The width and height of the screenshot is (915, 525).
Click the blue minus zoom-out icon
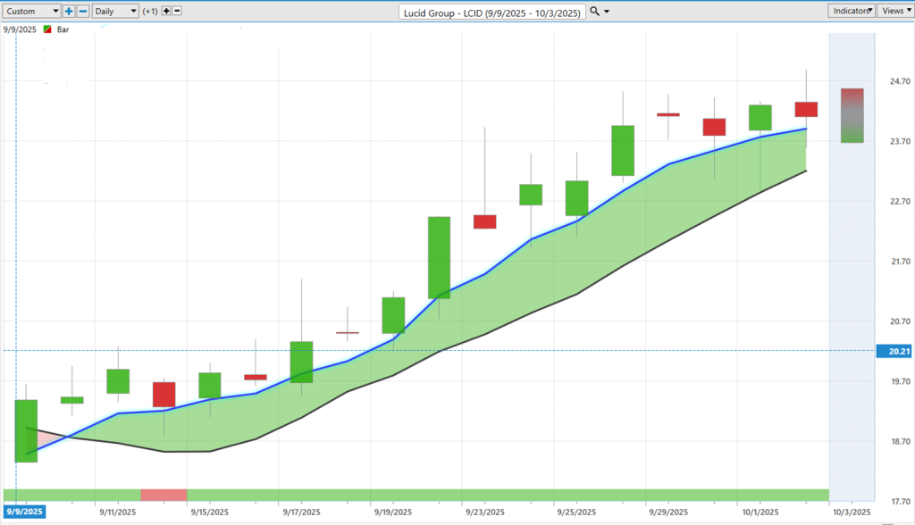click(x=82, y=11)
